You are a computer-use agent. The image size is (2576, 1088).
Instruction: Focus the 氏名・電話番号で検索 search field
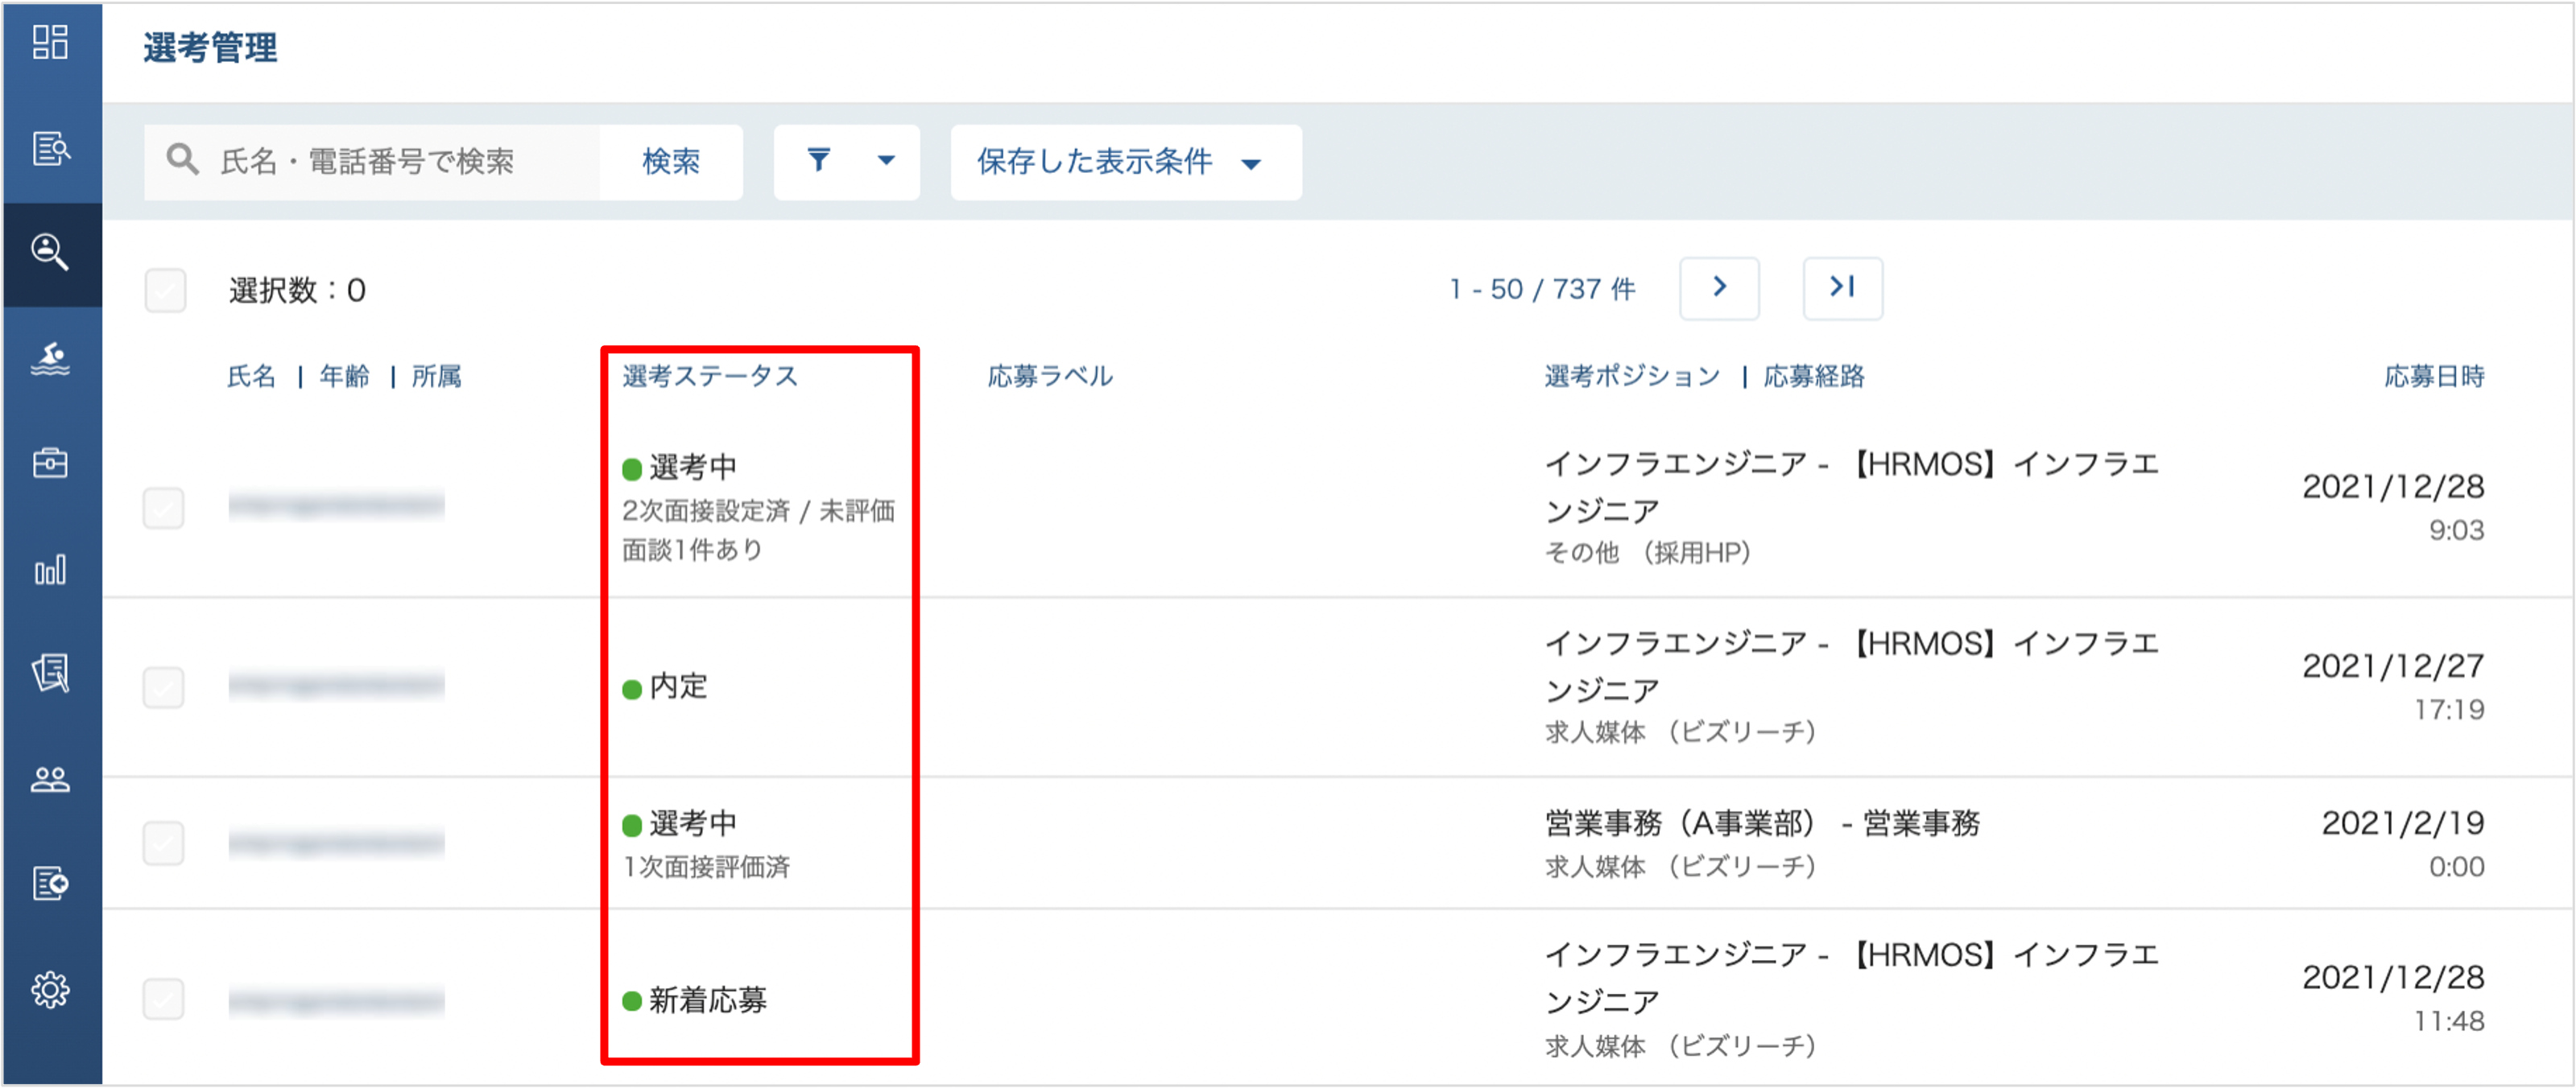[x=373, y=161]
